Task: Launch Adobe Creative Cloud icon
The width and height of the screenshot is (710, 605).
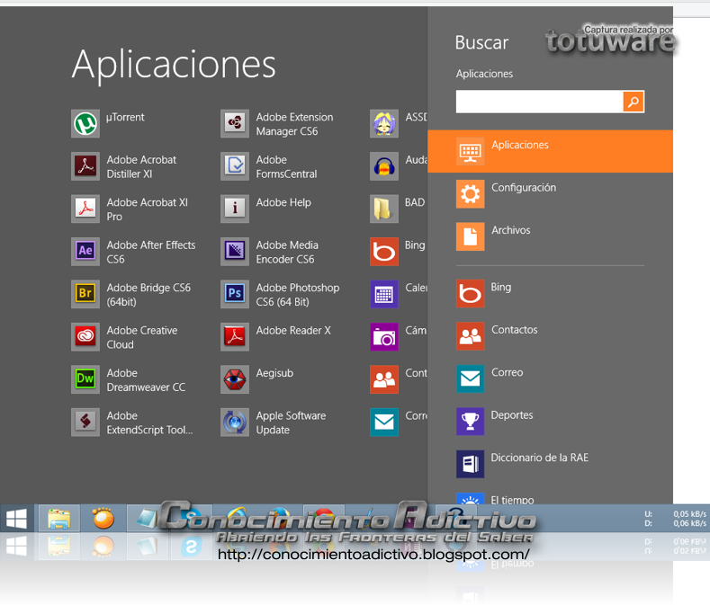Action: pos(85,337)
